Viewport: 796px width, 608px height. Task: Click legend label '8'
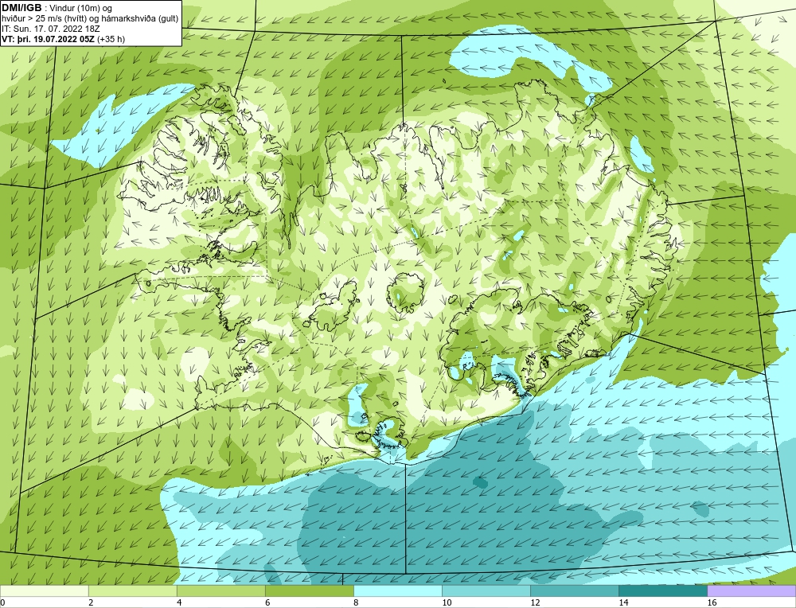tap(356, 602)
